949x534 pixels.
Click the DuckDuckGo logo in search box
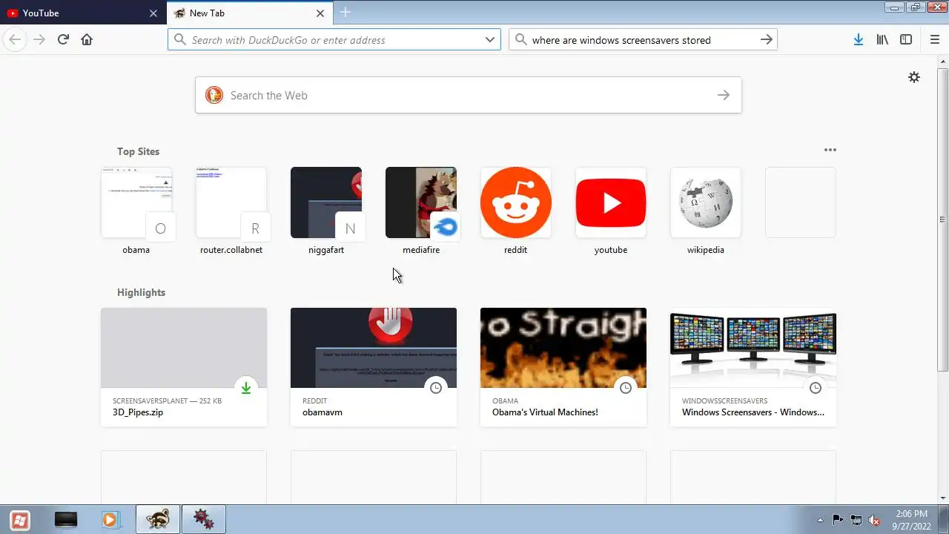pyautogui.click(x=214, y=95)
